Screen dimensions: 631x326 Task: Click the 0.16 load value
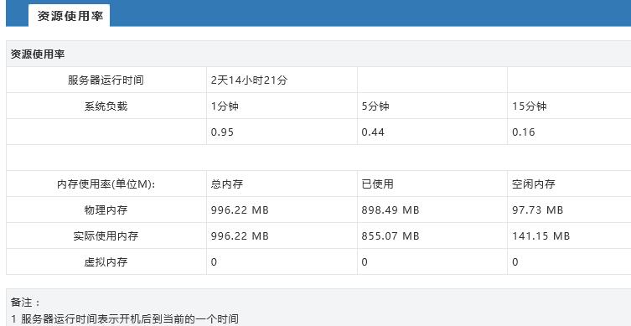[524, 132]
